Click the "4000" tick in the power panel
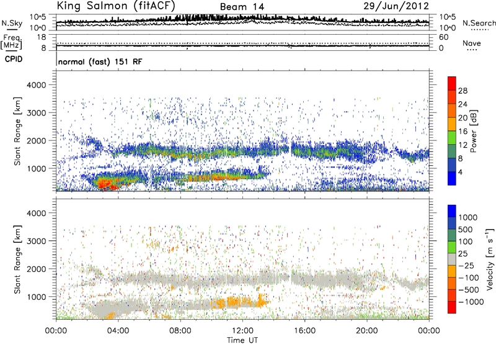Image resolution: width=496 pixels, height=344 pixels. [x=36, y=85]
